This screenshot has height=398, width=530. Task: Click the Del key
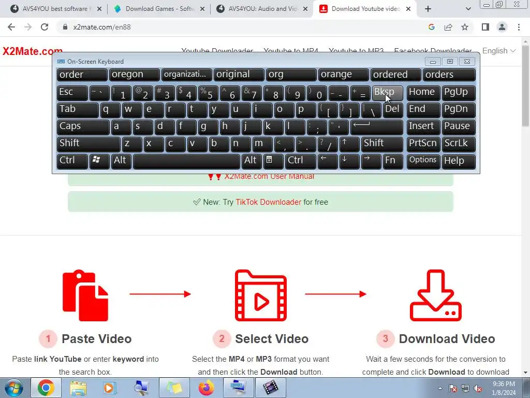pos(393,110)
